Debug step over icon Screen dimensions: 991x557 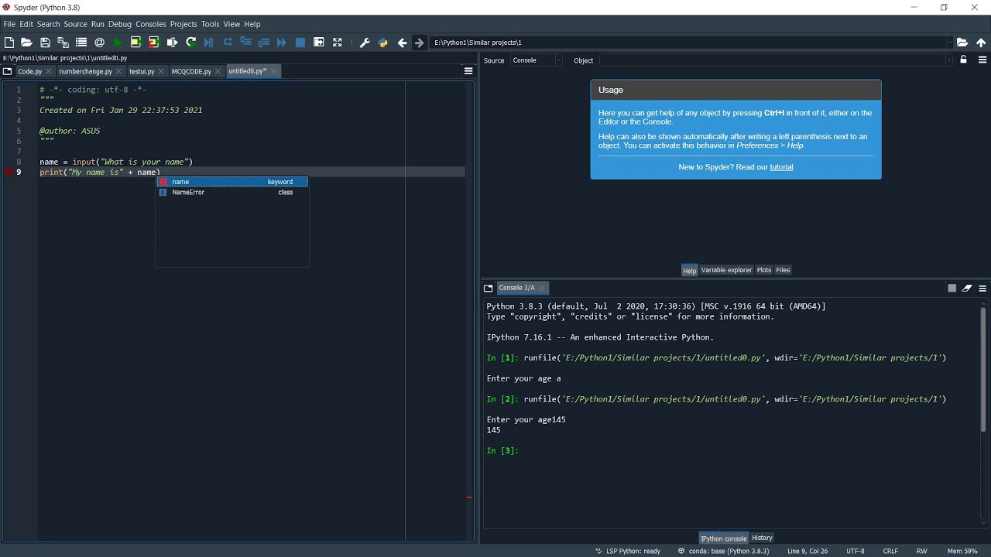[228, 43]
